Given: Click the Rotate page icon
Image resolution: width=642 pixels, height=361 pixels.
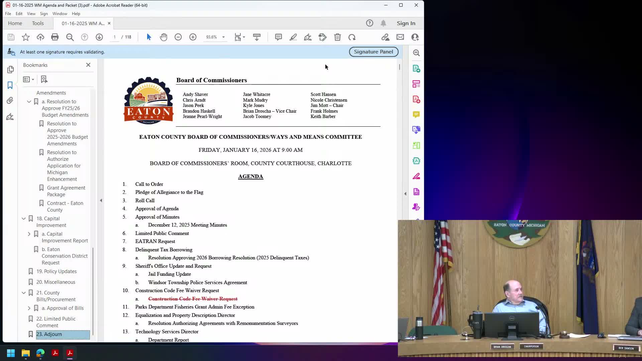Looking at the screenshot, I should 352,37.
